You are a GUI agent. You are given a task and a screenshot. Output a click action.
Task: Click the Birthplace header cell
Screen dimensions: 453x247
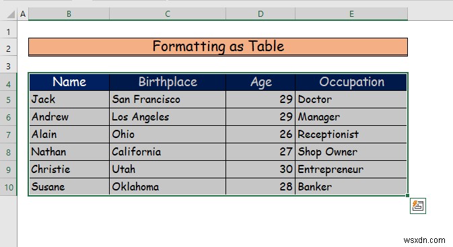point(168,82)
